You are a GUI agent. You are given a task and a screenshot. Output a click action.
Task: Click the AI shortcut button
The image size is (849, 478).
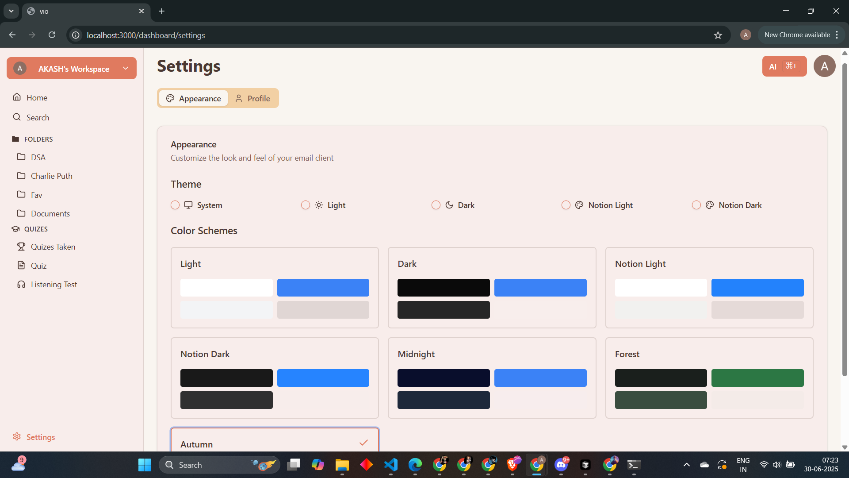coord(784,66)
